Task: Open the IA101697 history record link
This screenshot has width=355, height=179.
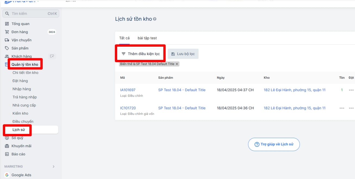Action: [128, 90]
